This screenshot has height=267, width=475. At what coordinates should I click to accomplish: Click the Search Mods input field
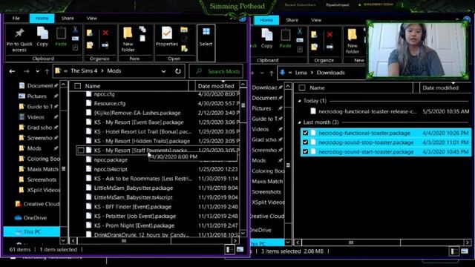[216, 71]
